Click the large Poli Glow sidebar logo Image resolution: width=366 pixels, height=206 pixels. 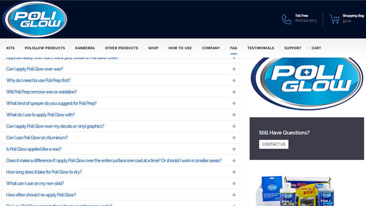click(x=307, y=83)
